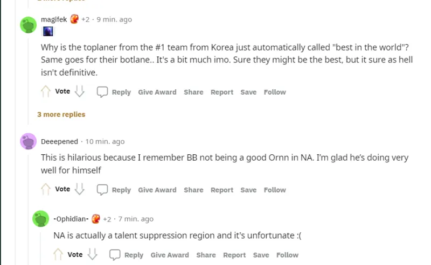Click -Ophidian-'s green avatar icon
Viewport: 431px width, 265px height.
(41, 219)
